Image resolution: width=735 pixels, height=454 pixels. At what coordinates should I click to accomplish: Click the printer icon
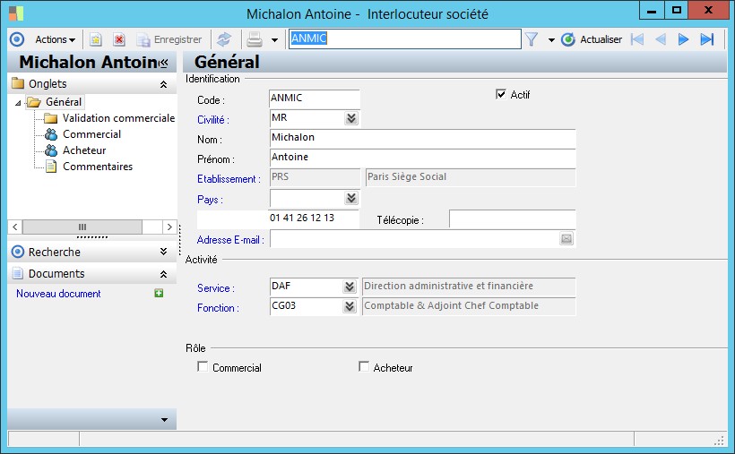pos(254,39)
